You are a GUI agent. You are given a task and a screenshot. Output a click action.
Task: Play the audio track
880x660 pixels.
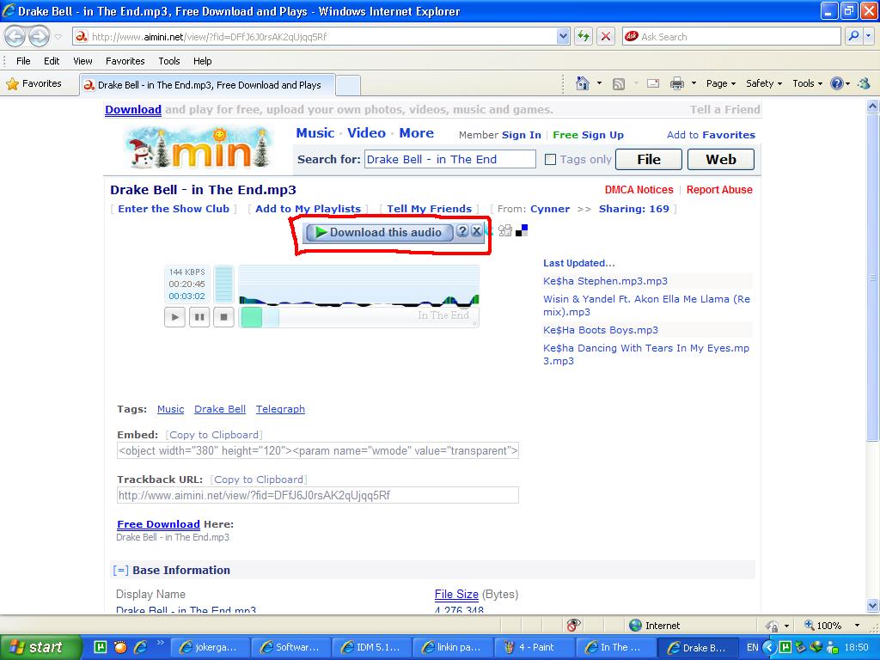tap(174, 317)
